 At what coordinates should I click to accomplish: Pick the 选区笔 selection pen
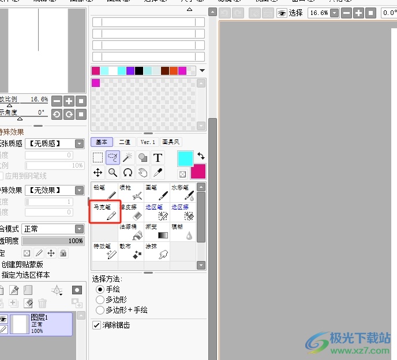(x=157, y=212)
